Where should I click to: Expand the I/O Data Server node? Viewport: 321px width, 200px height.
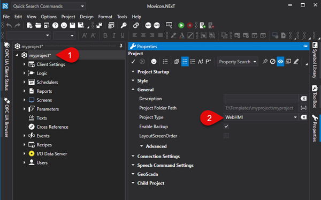24,153
